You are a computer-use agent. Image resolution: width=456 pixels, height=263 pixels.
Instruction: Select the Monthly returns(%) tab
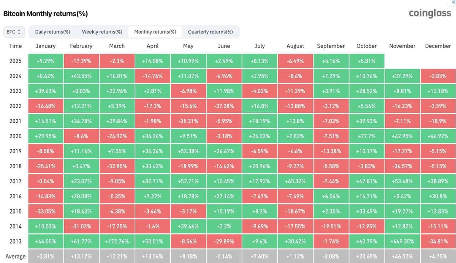(x=155, y=32)
